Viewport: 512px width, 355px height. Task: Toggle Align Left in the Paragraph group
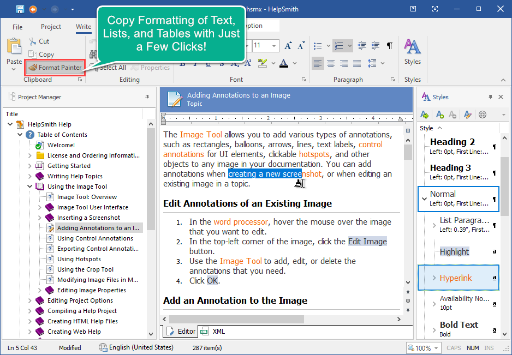click(x=318, y=63)
